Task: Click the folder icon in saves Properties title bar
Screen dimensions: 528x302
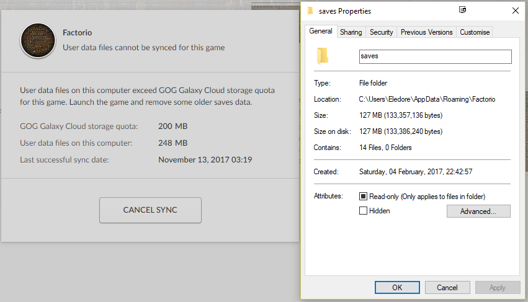Action: [x=310, y=11]
